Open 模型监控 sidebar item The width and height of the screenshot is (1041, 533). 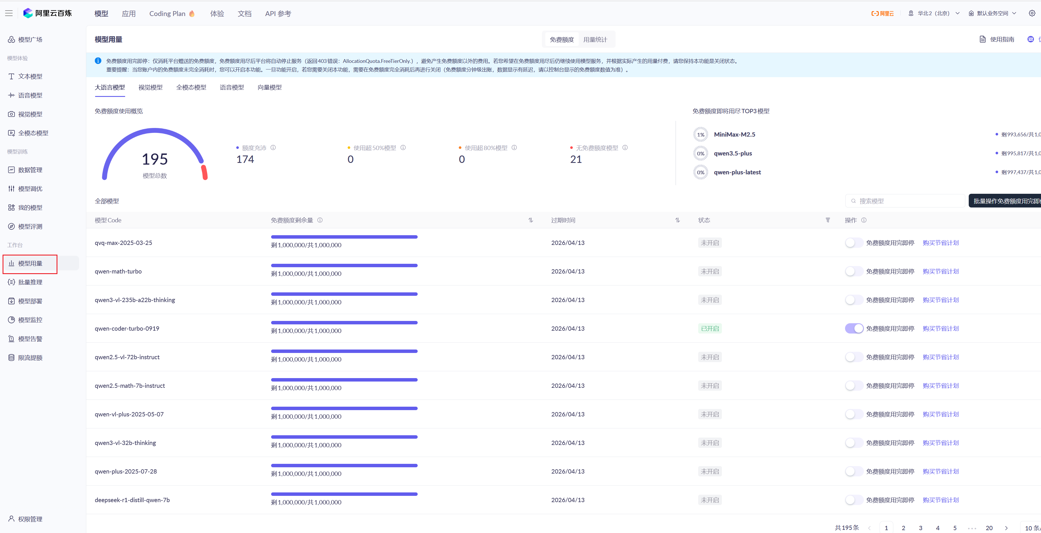click(x=30, y=320)
